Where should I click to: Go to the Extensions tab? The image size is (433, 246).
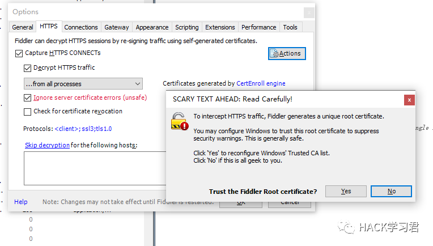click(220, 27)
